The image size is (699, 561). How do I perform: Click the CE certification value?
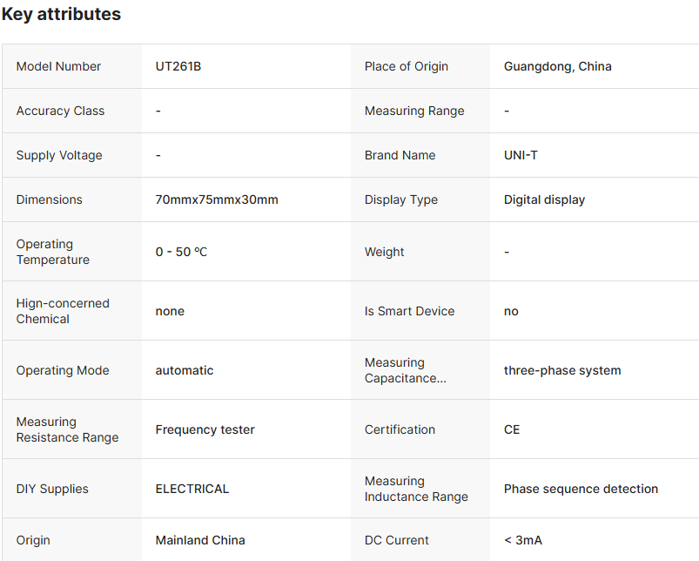(x=512, y=429)
